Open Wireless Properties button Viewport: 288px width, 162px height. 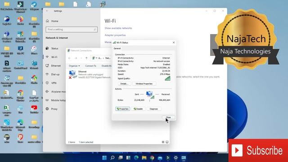point(144,84)
